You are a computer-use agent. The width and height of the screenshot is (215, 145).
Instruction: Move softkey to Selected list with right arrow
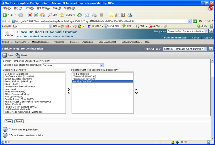pyautogui.click(x=69, y=89)
